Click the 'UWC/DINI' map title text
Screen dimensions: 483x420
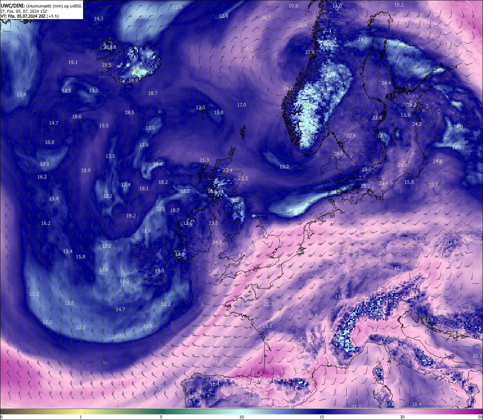pyautogui.click(x=12, y=6)
